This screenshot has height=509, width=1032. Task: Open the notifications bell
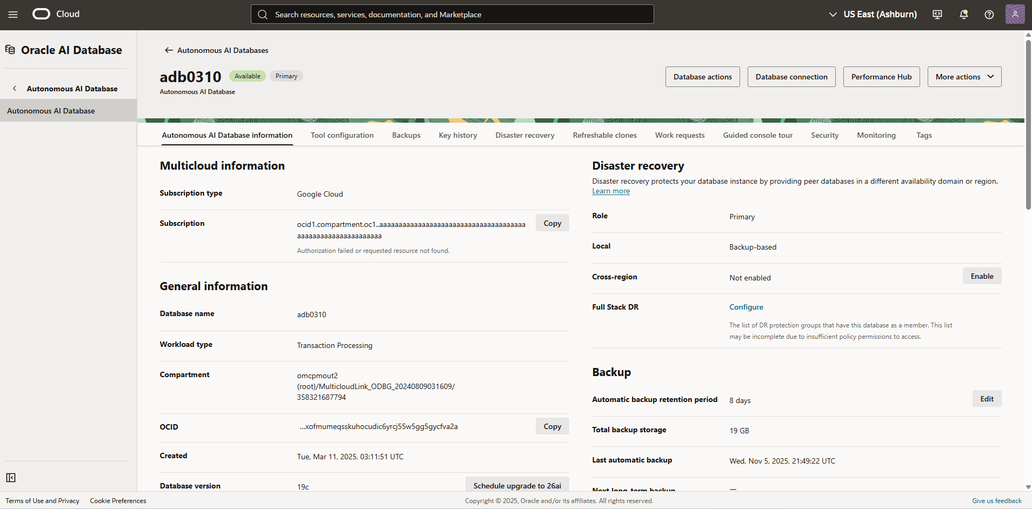963,14
